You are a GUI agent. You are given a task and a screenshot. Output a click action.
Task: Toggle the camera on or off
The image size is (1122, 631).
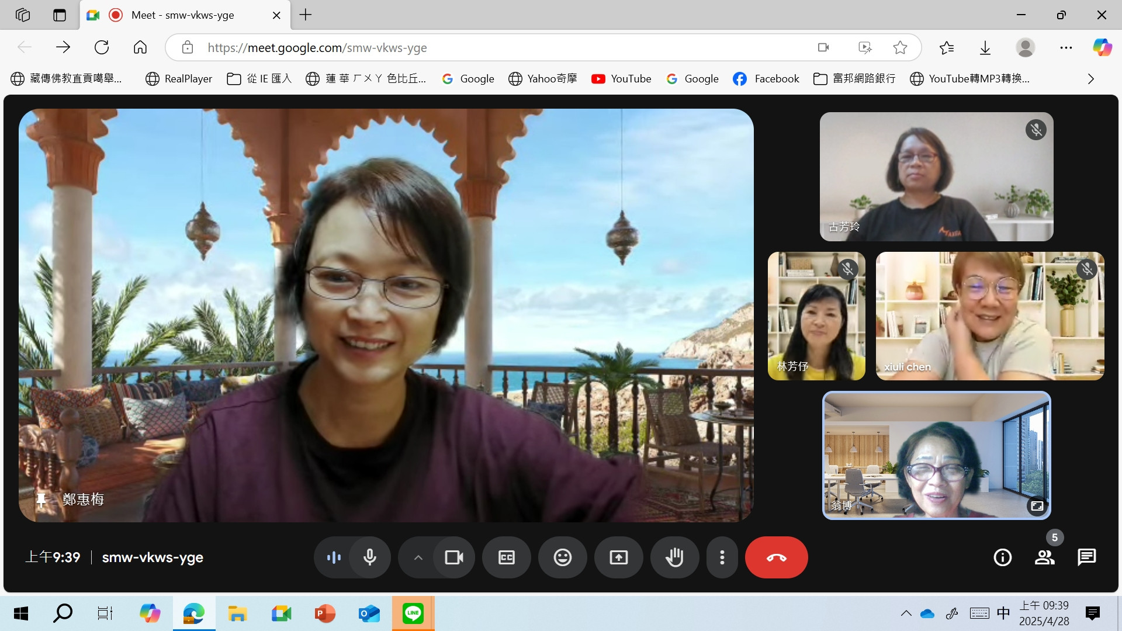(x=453, y=557)
